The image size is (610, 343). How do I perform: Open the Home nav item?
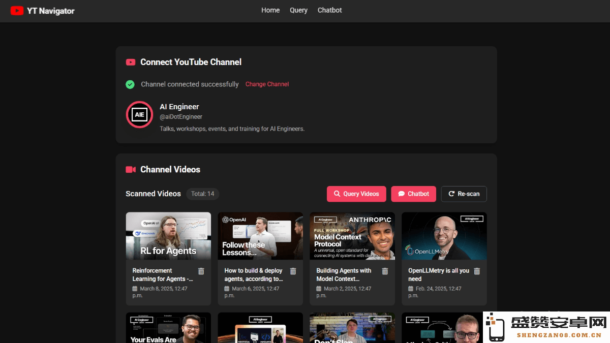(270, 10)
